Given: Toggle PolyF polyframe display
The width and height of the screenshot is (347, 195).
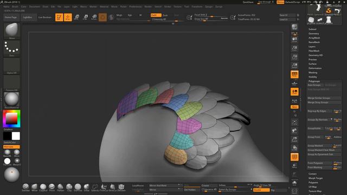Looking at the screenshot, I should [294, 157].
